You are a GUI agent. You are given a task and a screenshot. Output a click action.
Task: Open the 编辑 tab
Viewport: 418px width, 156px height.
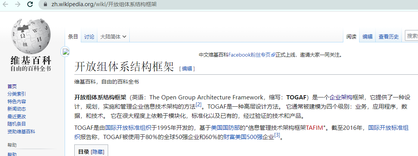pyautogui.click(x=367, y=37)
